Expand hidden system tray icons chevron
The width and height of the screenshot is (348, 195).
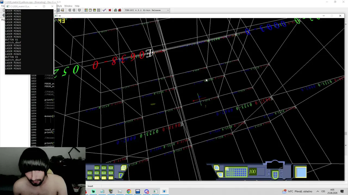tap(317, 191)
